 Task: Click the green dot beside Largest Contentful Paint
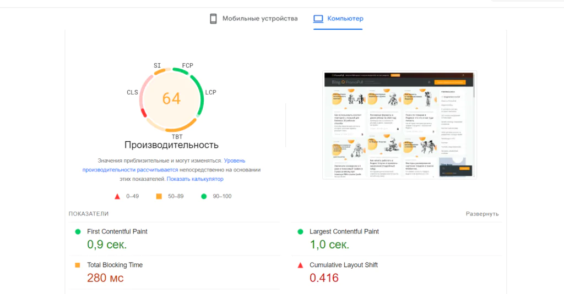[x=300, y=231]
